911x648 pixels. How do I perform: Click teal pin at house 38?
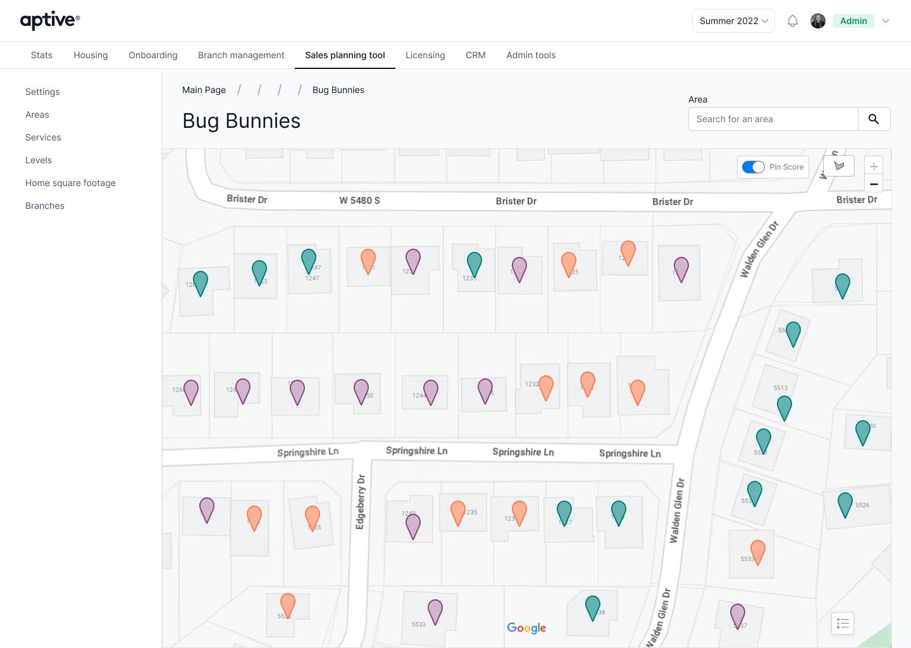coord(593,608)
